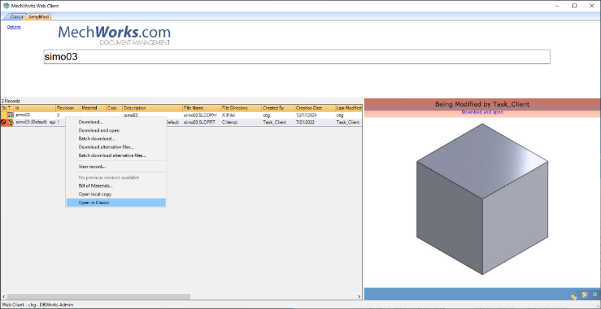The width and height of the screenshot is (601, 309).
Task: Click the T type column header
Action: coord(10,108)
